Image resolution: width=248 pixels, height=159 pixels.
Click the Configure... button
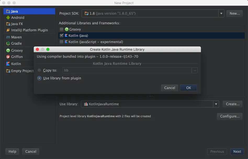tap(230, 116)
